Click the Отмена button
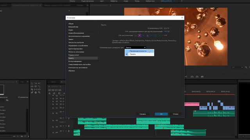 pos(175,114)
